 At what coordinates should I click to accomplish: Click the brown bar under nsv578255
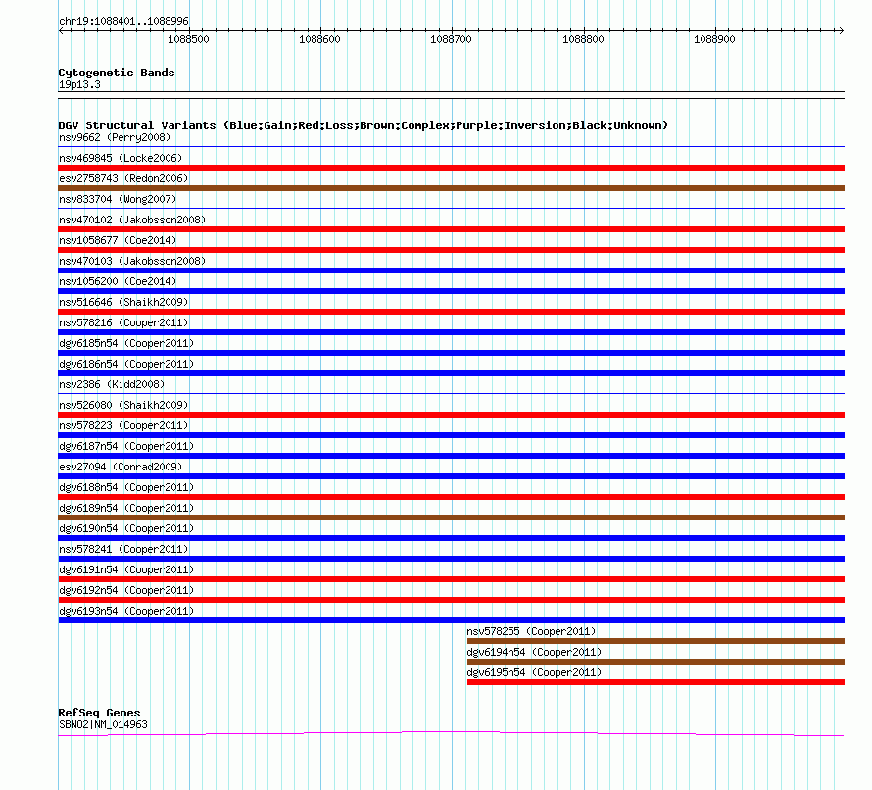pos(655,641)
